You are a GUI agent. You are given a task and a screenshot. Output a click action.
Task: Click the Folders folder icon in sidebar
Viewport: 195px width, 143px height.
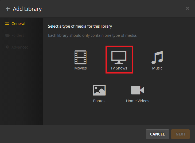click(7, 35)
